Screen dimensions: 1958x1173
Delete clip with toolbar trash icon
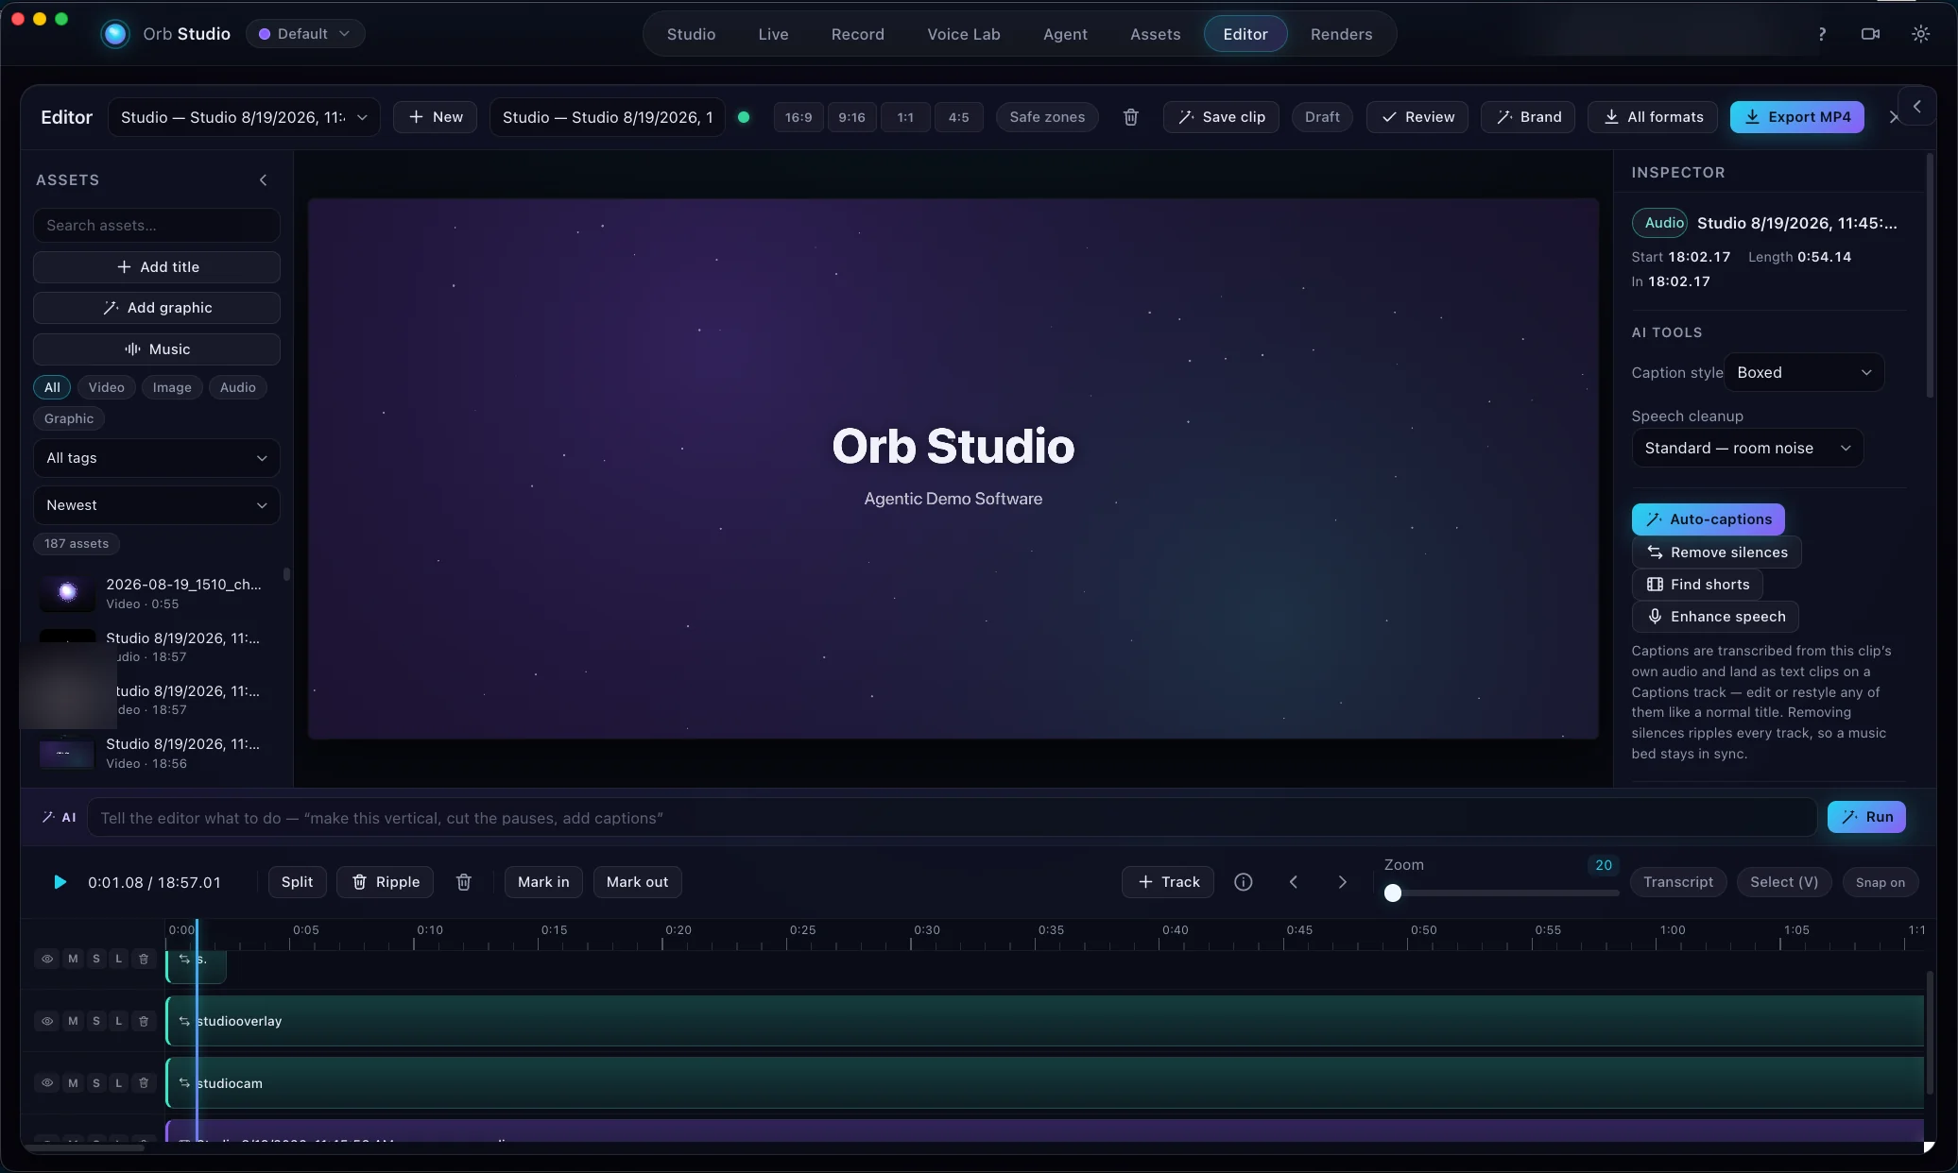tap(1130, 117)
